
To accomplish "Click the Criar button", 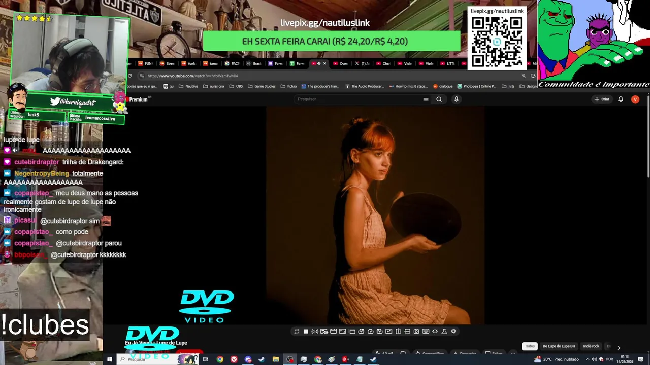I will click(x=602, y=99).
